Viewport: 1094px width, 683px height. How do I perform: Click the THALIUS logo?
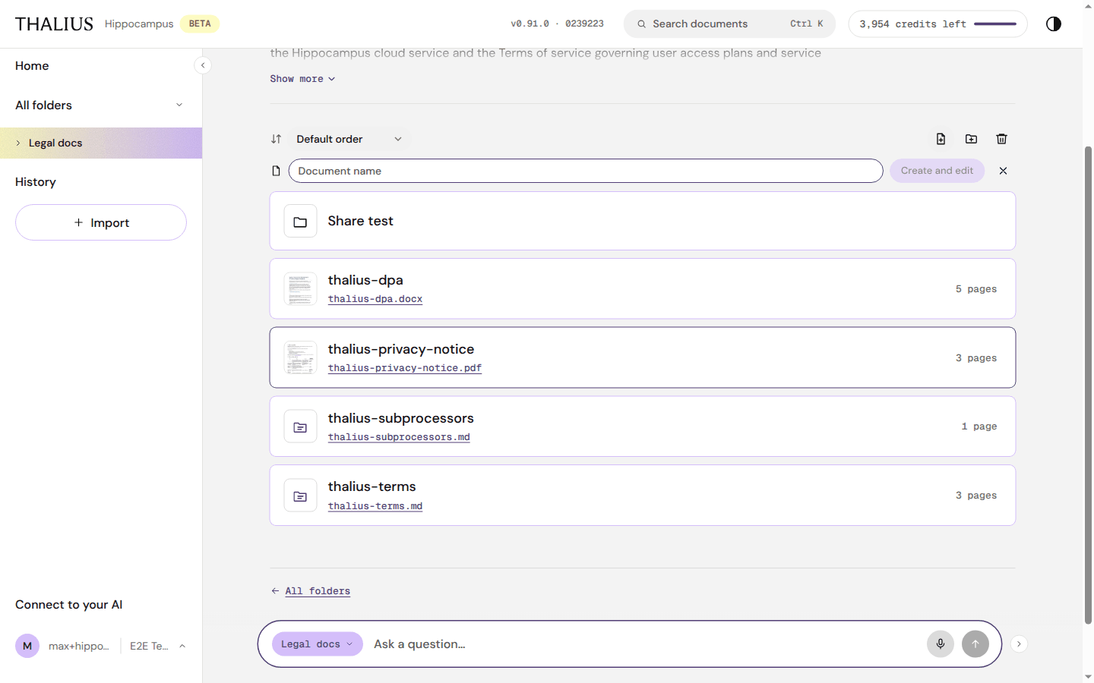[x=54, y=24]
